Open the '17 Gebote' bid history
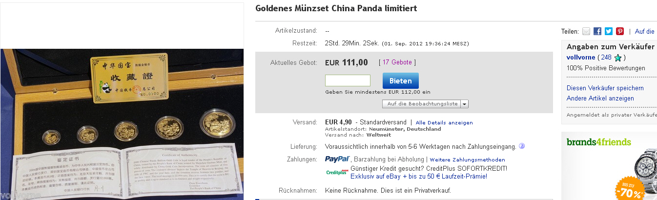This screenshot has height=200, width=657. 397,62
